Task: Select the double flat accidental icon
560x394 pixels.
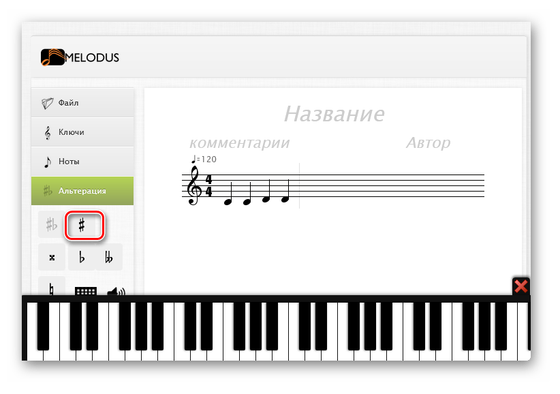Action: (109, 257)
